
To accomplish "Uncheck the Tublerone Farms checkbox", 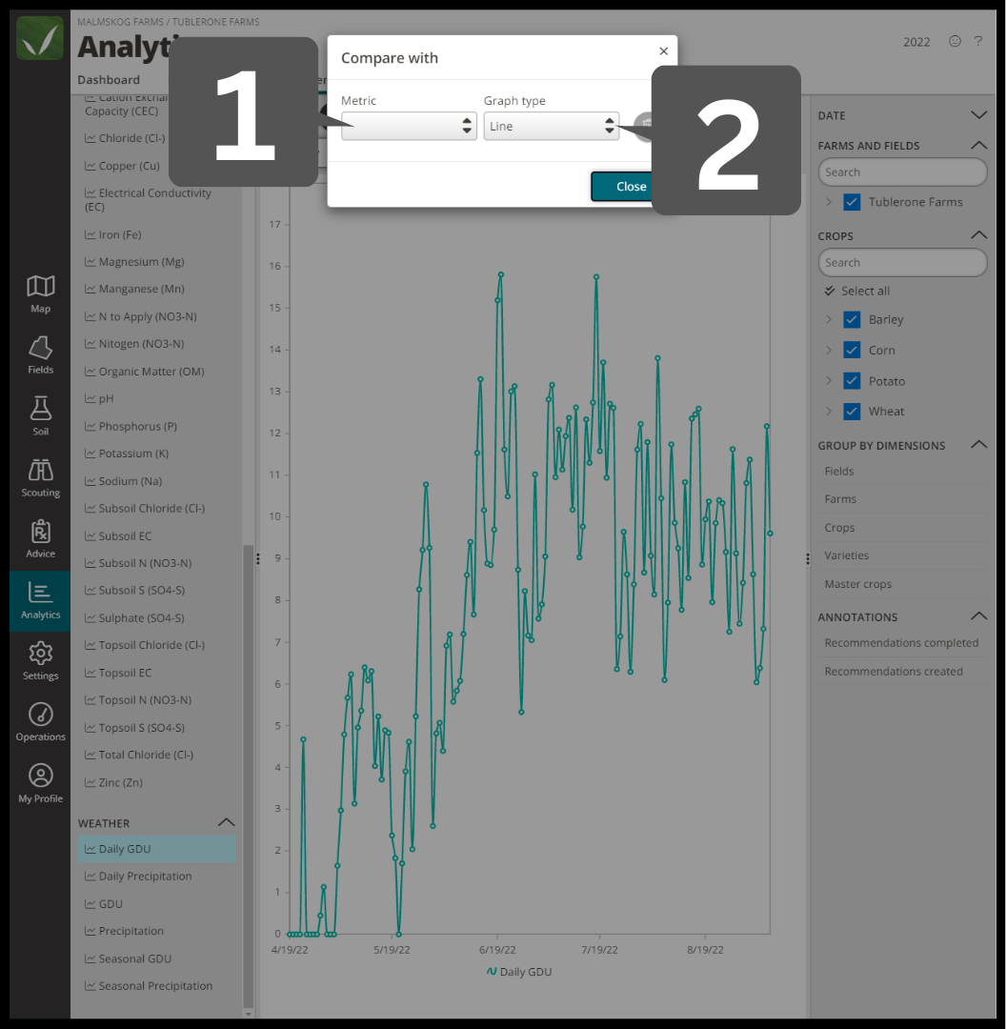I will (x=852, y=202).
